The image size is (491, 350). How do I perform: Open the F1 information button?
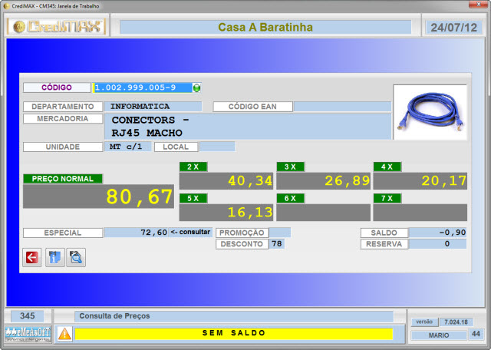click(54, 258)
